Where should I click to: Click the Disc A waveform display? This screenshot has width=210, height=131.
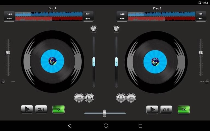tap(49, 16)
